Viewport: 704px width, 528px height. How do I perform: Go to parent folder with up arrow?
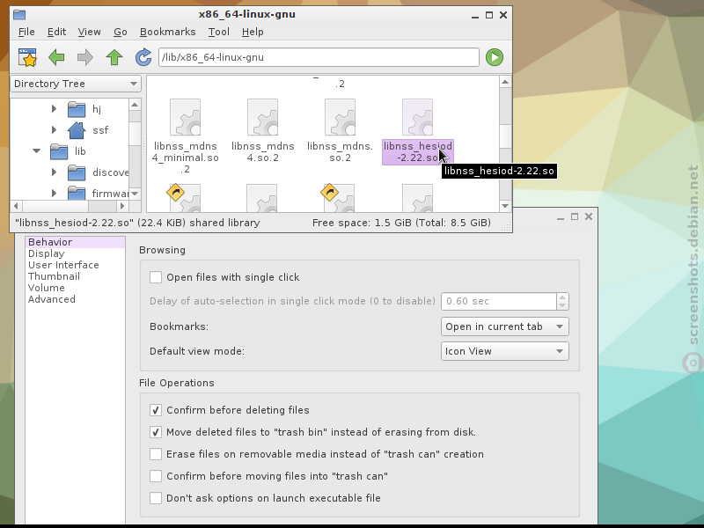click(x=114, y=57)
